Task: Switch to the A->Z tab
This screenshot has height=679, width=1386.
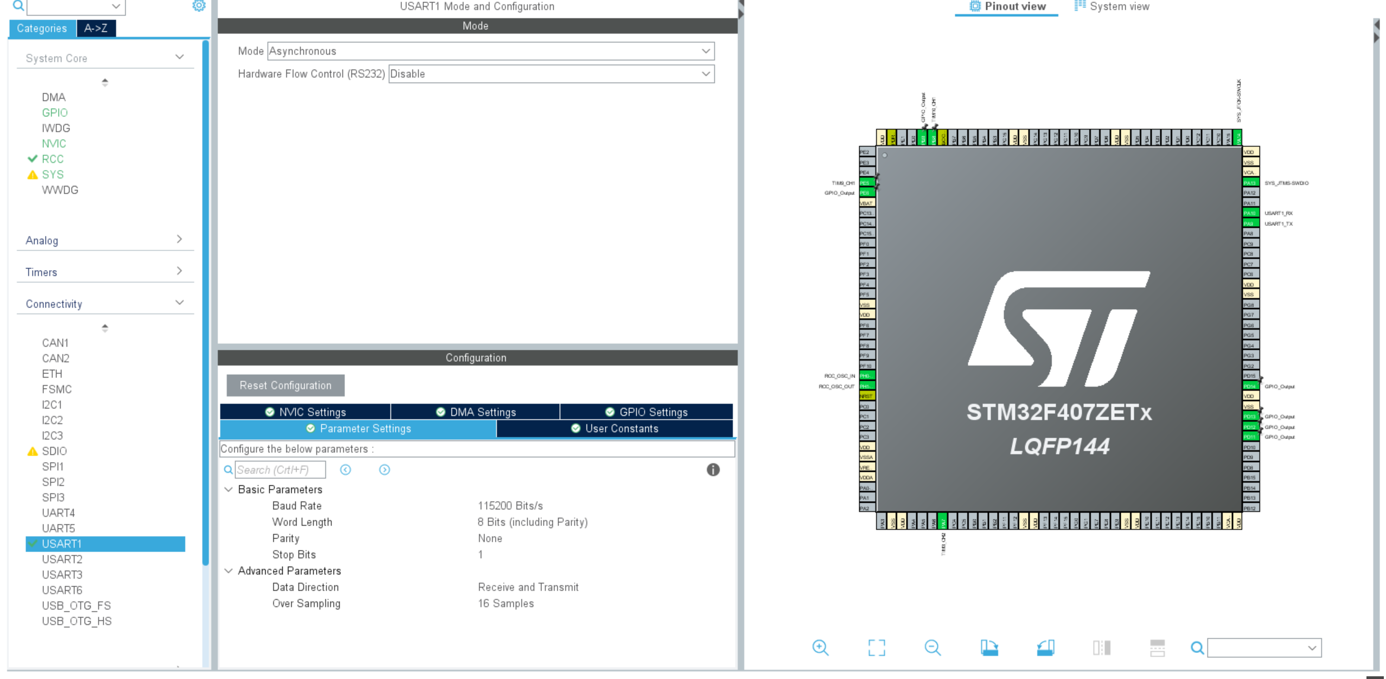Action: click(x=96, y=28)
